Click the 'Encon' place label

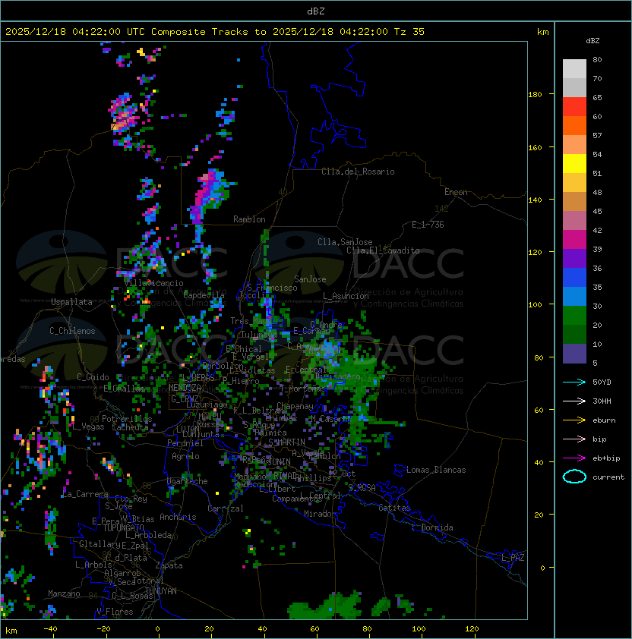[456, 192]
